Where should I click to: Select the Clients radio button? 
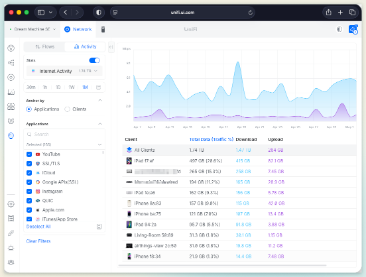[x=67, y=109]
